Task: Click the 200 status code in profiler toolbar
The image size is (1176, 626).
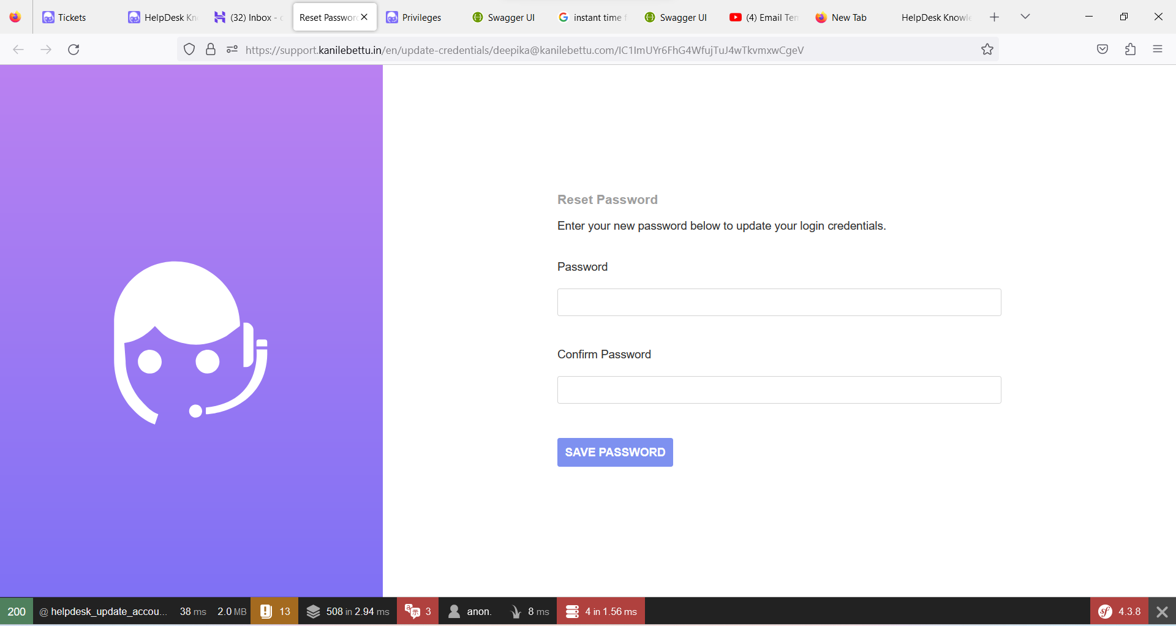Action: [17, 611]
